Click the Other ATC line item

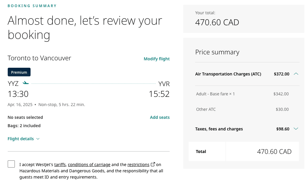point(206,109)
